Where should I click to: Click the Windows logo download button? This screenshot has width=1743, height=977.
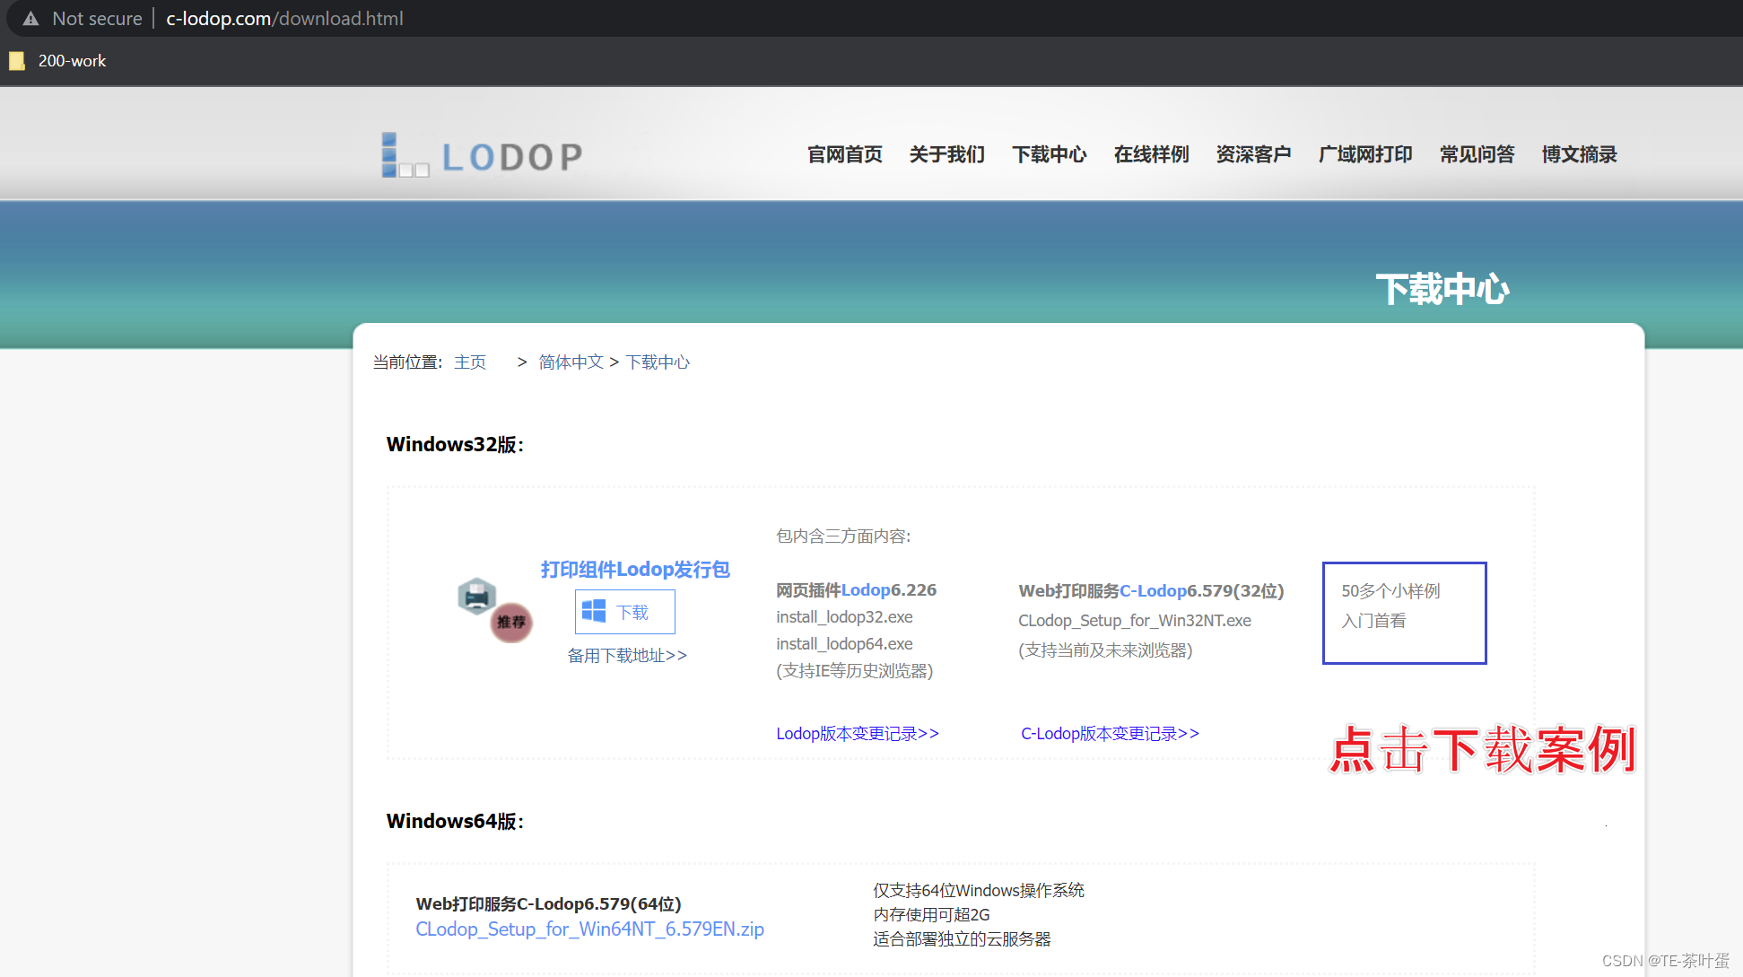tap(625, 612)
